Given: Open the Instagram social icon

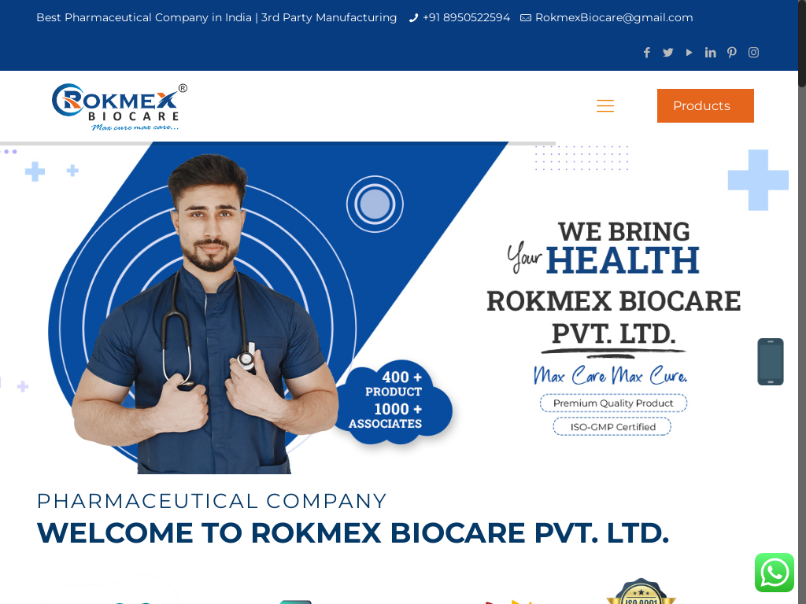Looking at the screenshot, I should click(x=753, y=53).
